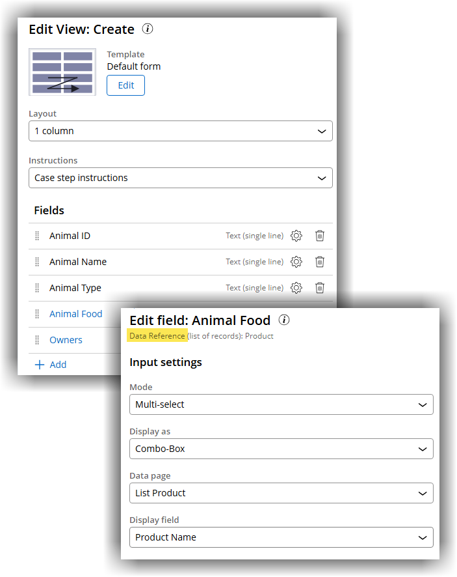Viewport: 457px width, 577px height.
Task: Open the Layout dropdown showing 1 column
Action: coord(181,131)
